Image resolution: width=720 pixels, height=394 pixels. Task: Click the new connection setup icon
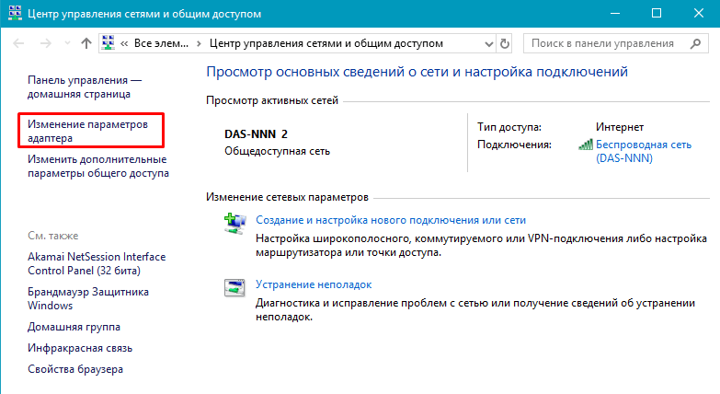pyautogui.click(x=234, y=222)
